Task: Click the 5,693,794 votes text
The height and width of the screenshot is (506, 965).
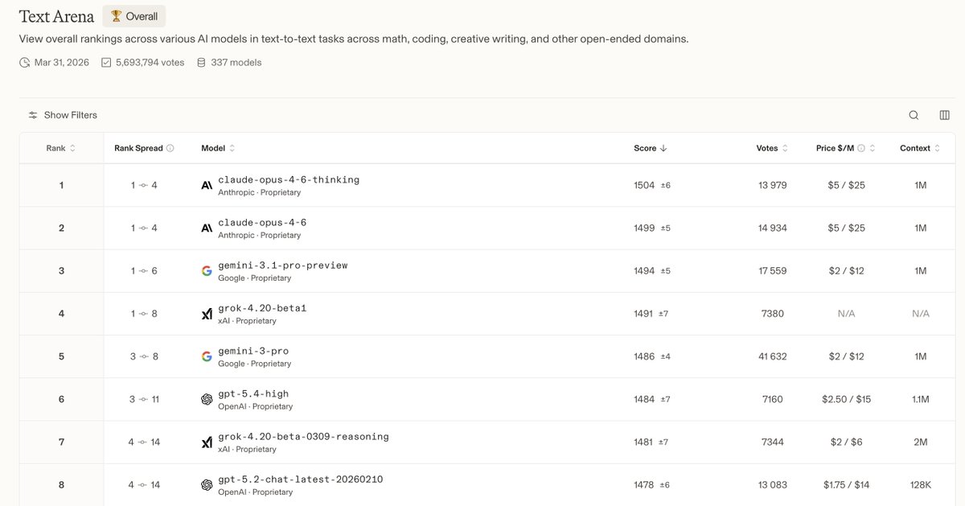Action: coord(150,62)
